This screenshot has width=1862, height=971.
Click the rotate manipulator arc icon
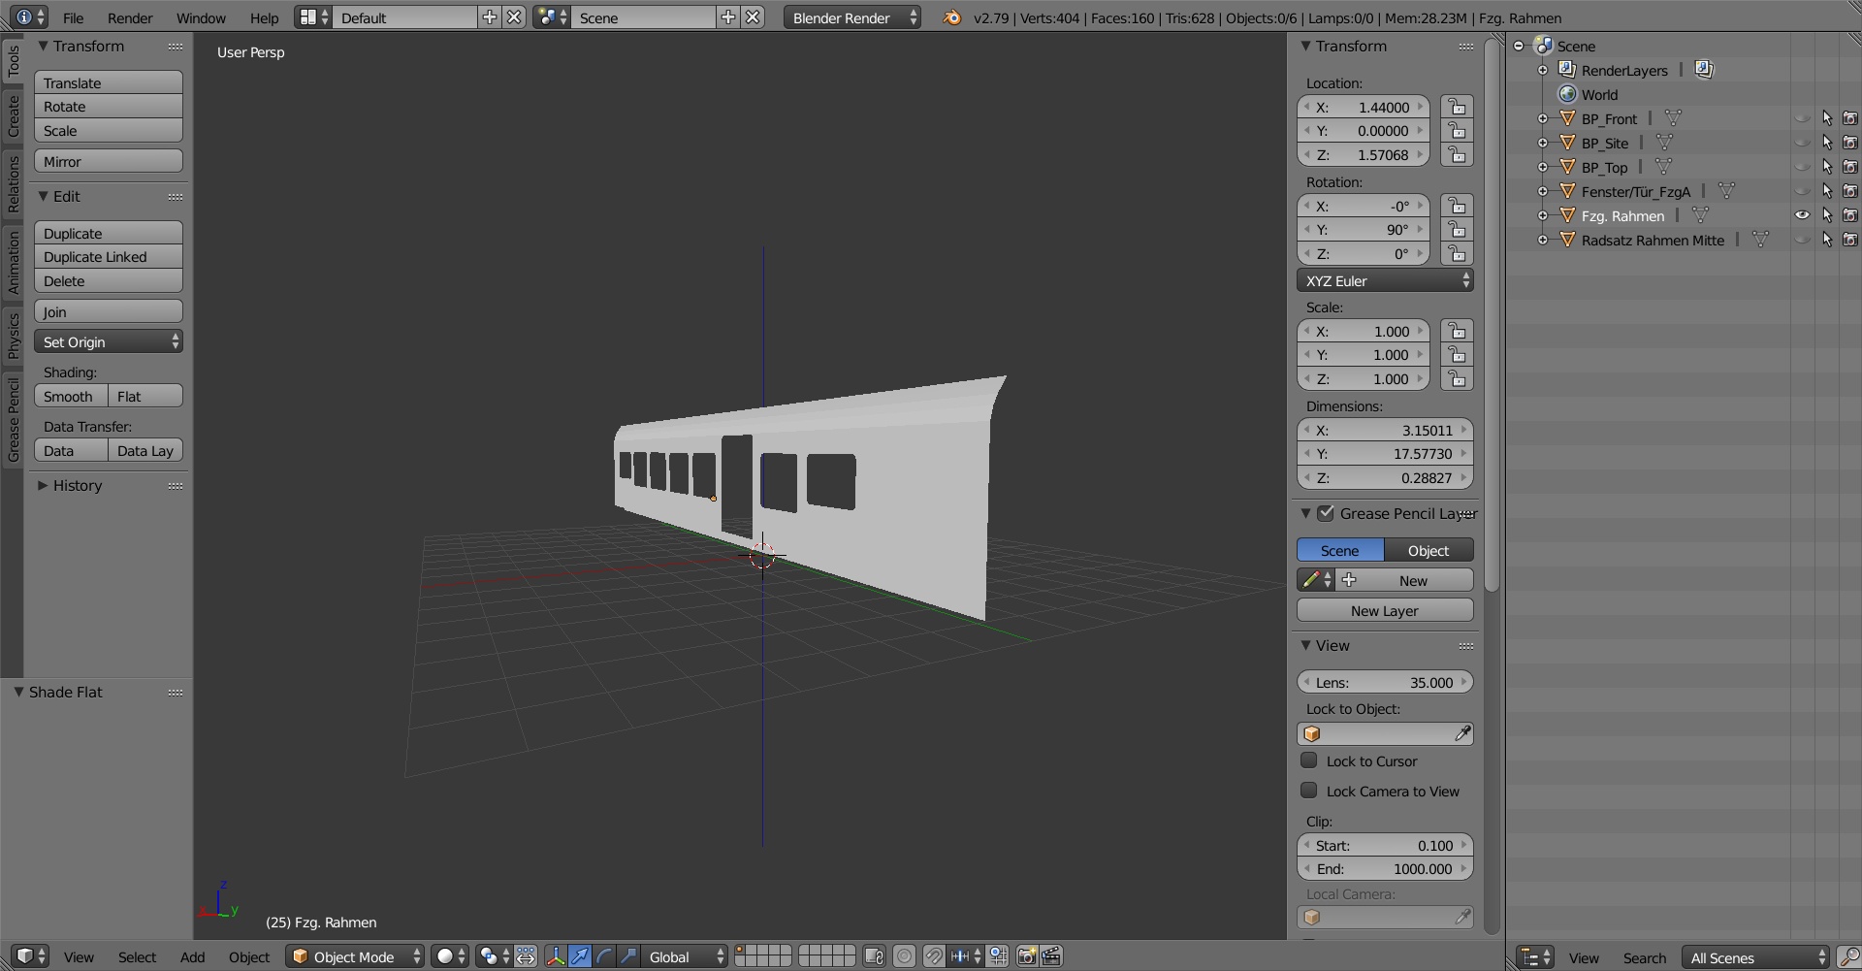click(x=604, y=956)
